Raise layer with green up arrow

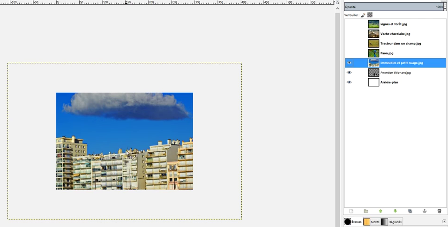[x=381, y=211]
